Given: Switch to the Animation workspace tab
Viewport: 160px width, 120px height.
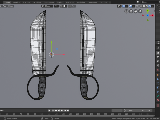Looking at the screenshot, I should (x=70, y=2).
